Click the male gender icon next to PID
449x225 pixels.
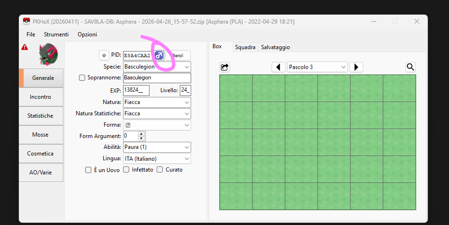pyautogui.click(x=159, y=55)
